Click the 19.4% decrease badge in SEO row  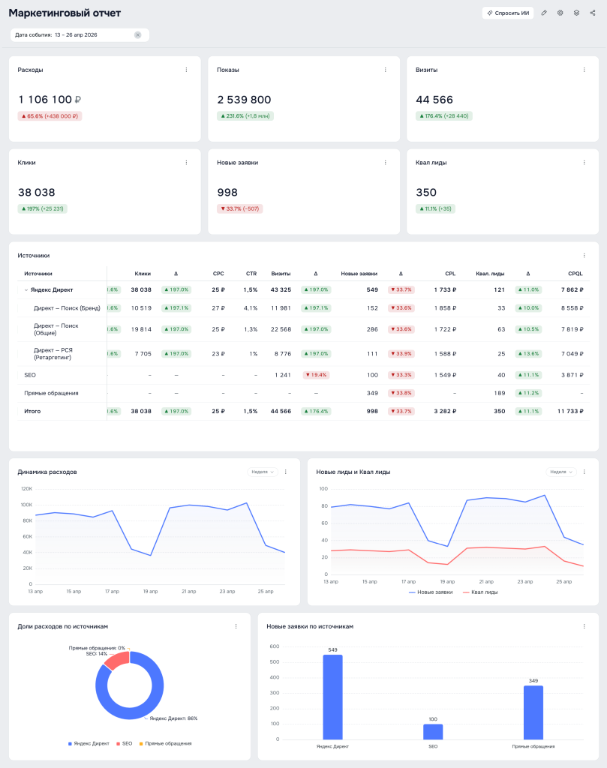tap(316, 375)
